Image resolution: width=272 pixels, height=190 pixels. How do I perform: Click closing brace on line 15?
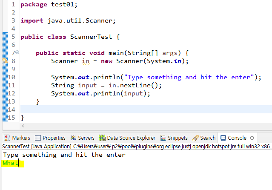(22, 118)
